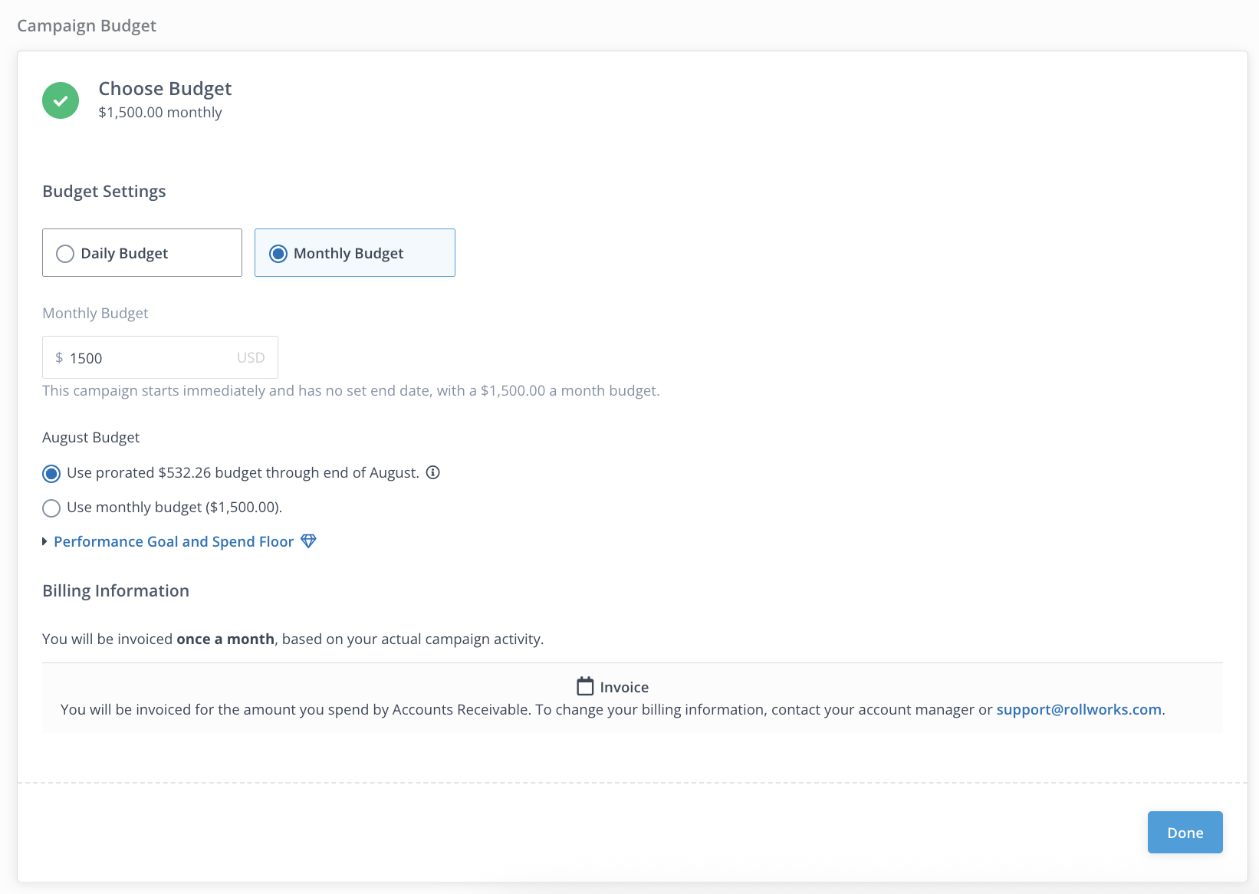This screenshot has width=1259, height=894.
Task: Click the dollar sign in the budget field
Action: pyautogui.click(x=59, y=358)
